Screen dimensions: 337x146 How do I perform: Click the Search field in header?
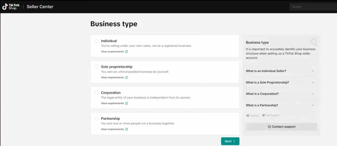point(312,7)
